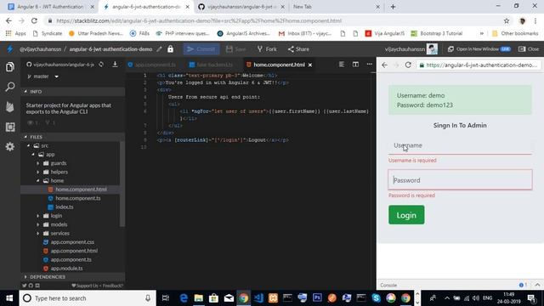Open Microsoft Edge from the taskbar
Screen dimensions: 544x306
pos(184,298)
